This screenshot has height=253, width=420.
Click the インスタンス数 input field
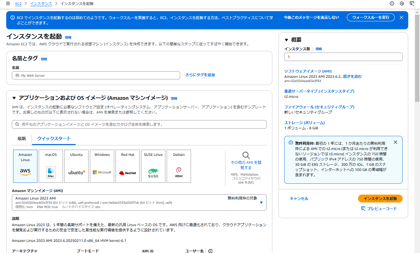click(343, 57)
